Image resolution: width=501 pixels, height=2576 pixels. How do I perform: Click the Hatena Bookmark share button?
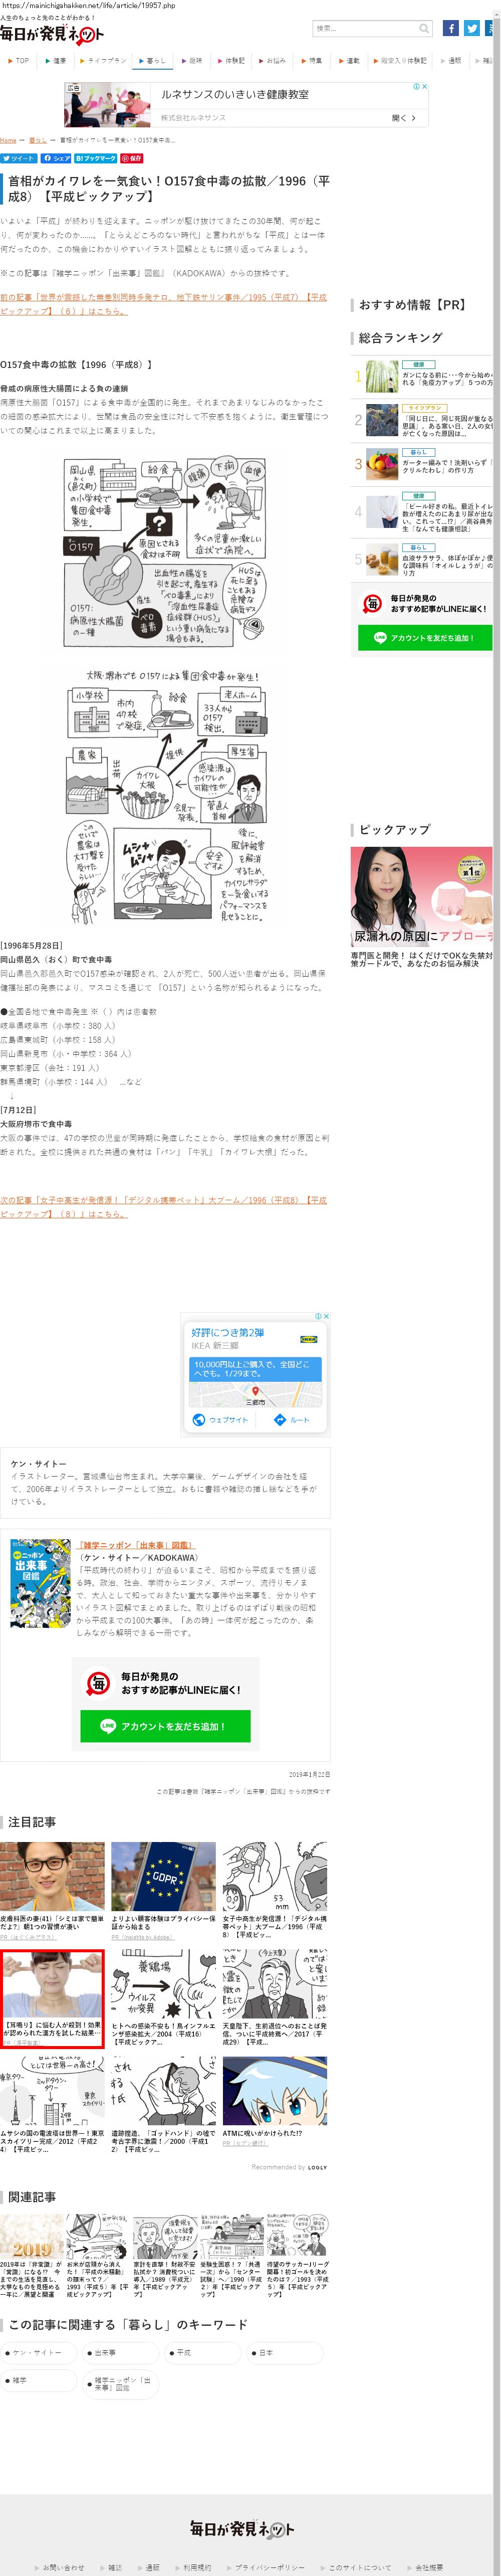95,158
